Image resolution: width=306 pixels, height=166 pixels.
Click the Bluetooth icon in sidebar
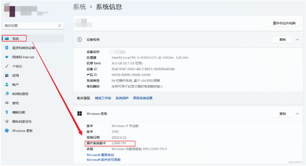point(7,48)
